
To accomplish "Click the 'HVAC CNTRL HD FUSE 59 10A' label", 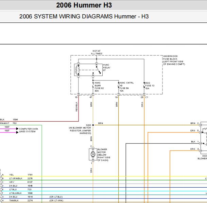I will pos(126,87).
